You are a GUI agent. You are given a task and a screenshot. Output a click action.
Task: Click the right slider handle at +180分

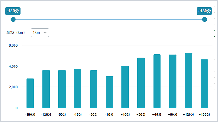(x=204, y=20)
